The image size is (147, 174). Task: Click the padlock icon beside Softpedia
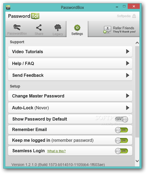(x=134, y=16)
